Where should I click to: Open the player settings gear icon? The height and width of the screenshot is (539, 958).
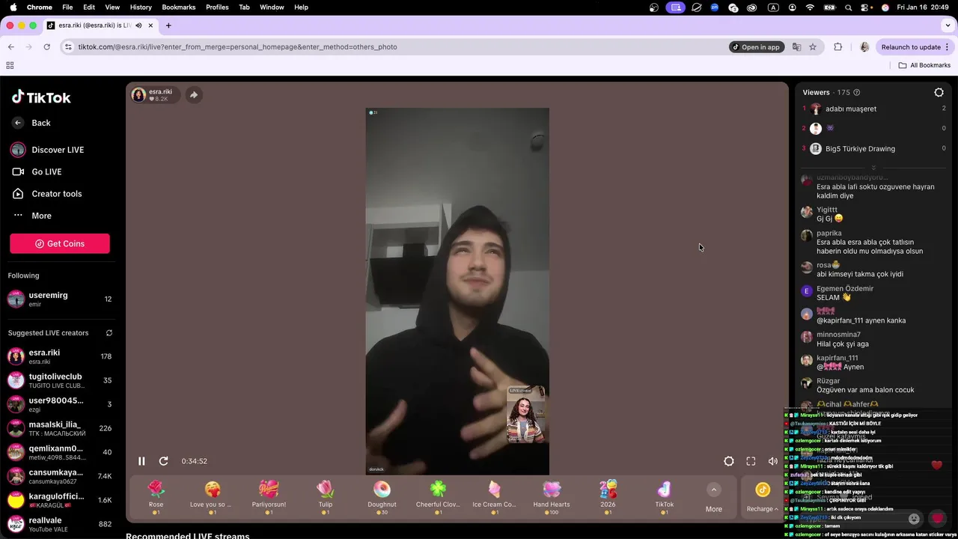pyautogui.click(x=729, y=461)
